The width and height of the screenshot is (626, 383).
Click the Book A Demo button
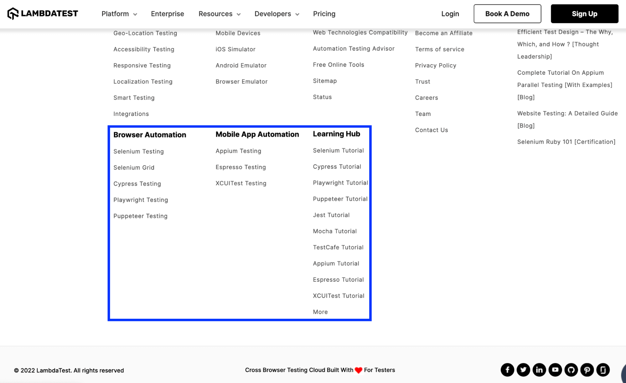coord(507,13)
